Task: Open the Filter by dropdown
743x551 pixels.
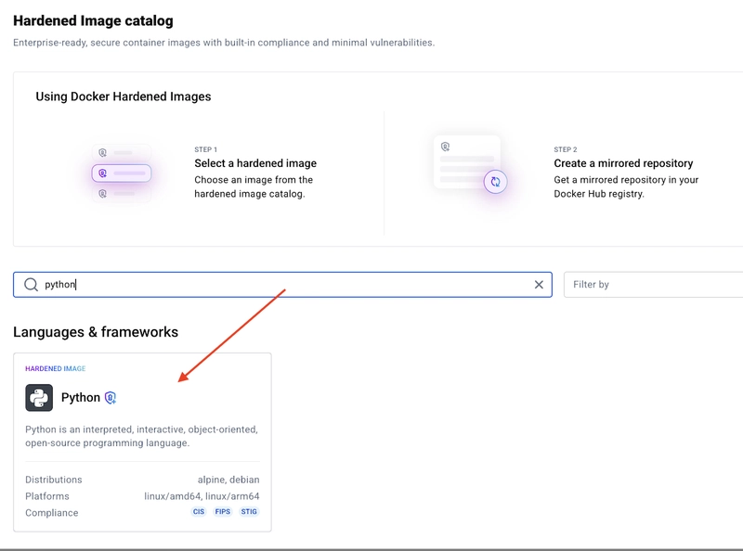Action: 654,285
